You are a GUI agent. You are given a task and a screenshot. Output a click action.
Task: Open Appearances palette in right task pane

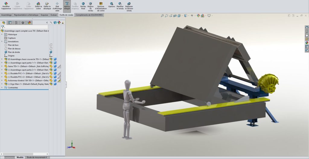point(307,43)
